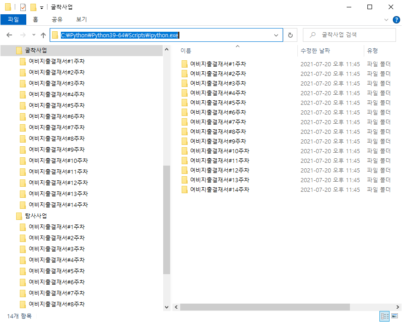Click the horizontal scrollbar thumb

[265, 307]
